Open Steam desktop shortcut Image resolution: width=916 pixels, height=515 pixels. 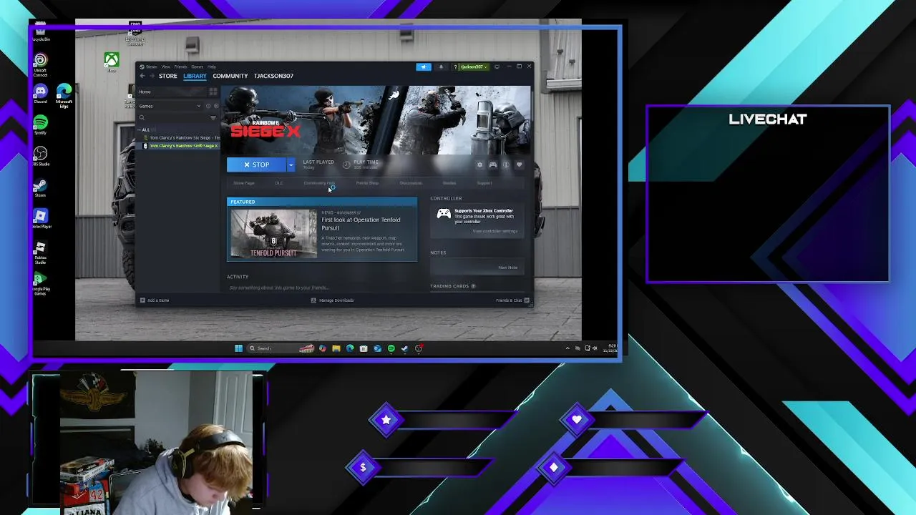click(40, 187)
